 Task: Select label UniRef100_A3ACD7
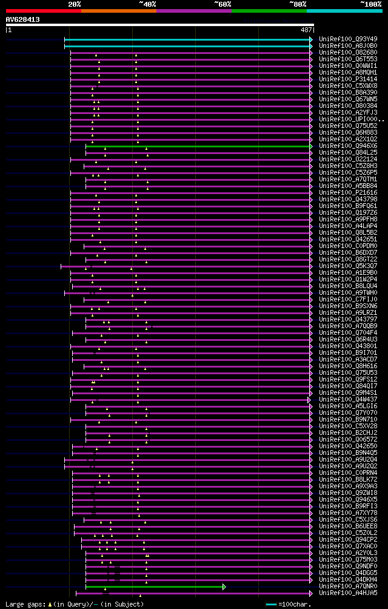(348, 359)
